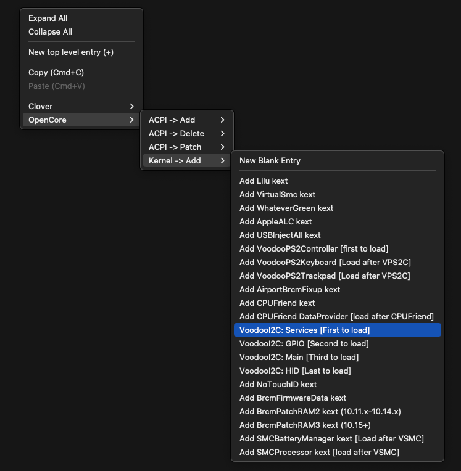
Task: Click Expand All in context menu
Action: coord(48,18)
